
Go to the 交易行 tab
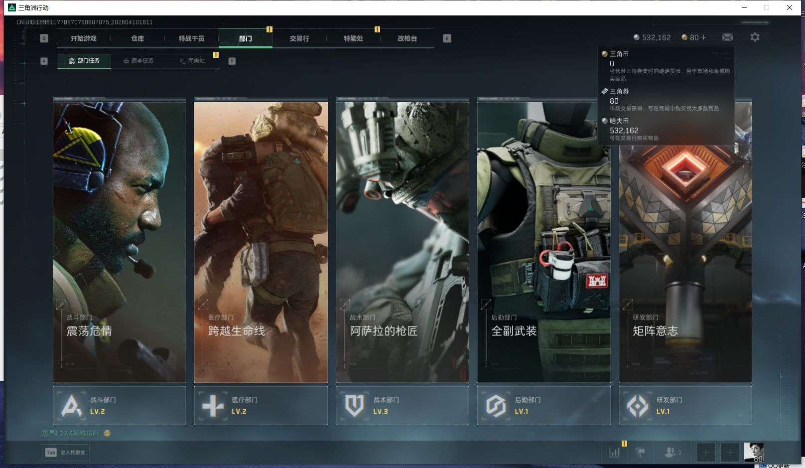coord(299,38)
